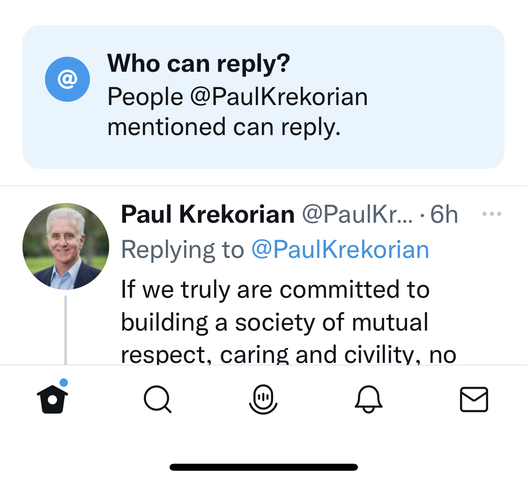This screenshot has height=482, width=527.
Task: Tap the "mentioned can reply." banner line
Action: 224,127
